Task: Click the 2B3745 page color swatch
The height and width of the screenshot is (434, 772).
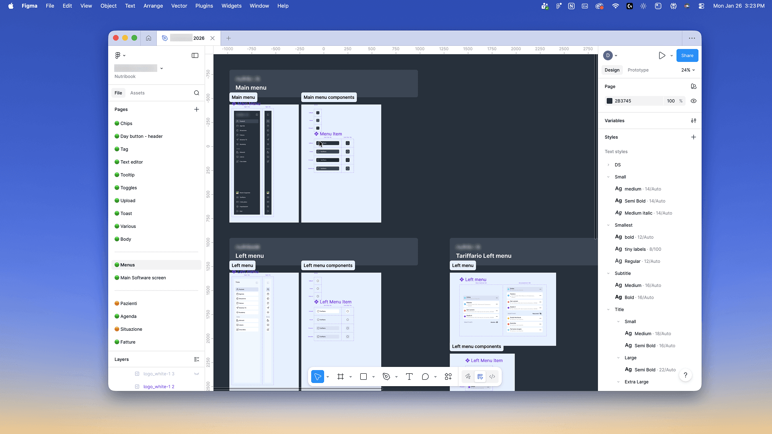Action: click(x=610, y=101)
